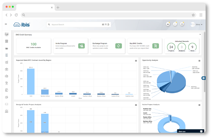This screenshot has height=139, width=212.
Task: Click the 9 News unlocked records circle
Action: (192, 47)
